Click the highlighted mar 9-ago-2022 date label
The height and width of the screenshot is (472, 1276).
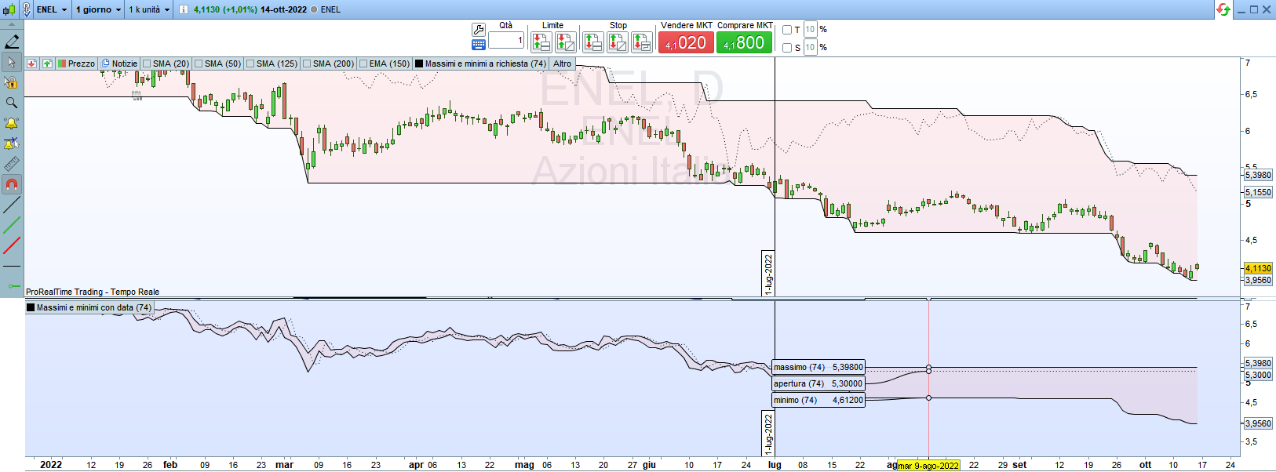928,466
